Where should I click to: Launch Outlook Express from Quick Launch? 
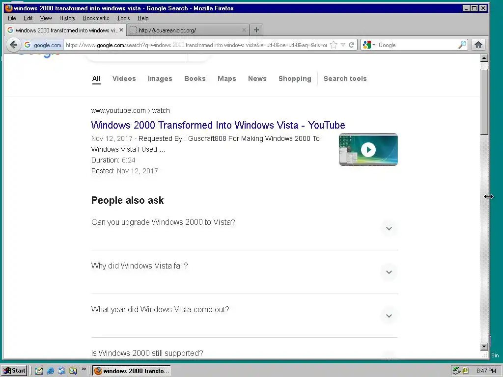61,371
